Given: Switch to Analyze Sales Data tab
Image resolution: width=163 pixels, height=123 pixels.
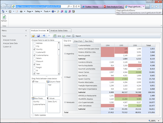Looking at the screenshot, I should (x=60, y=30).
